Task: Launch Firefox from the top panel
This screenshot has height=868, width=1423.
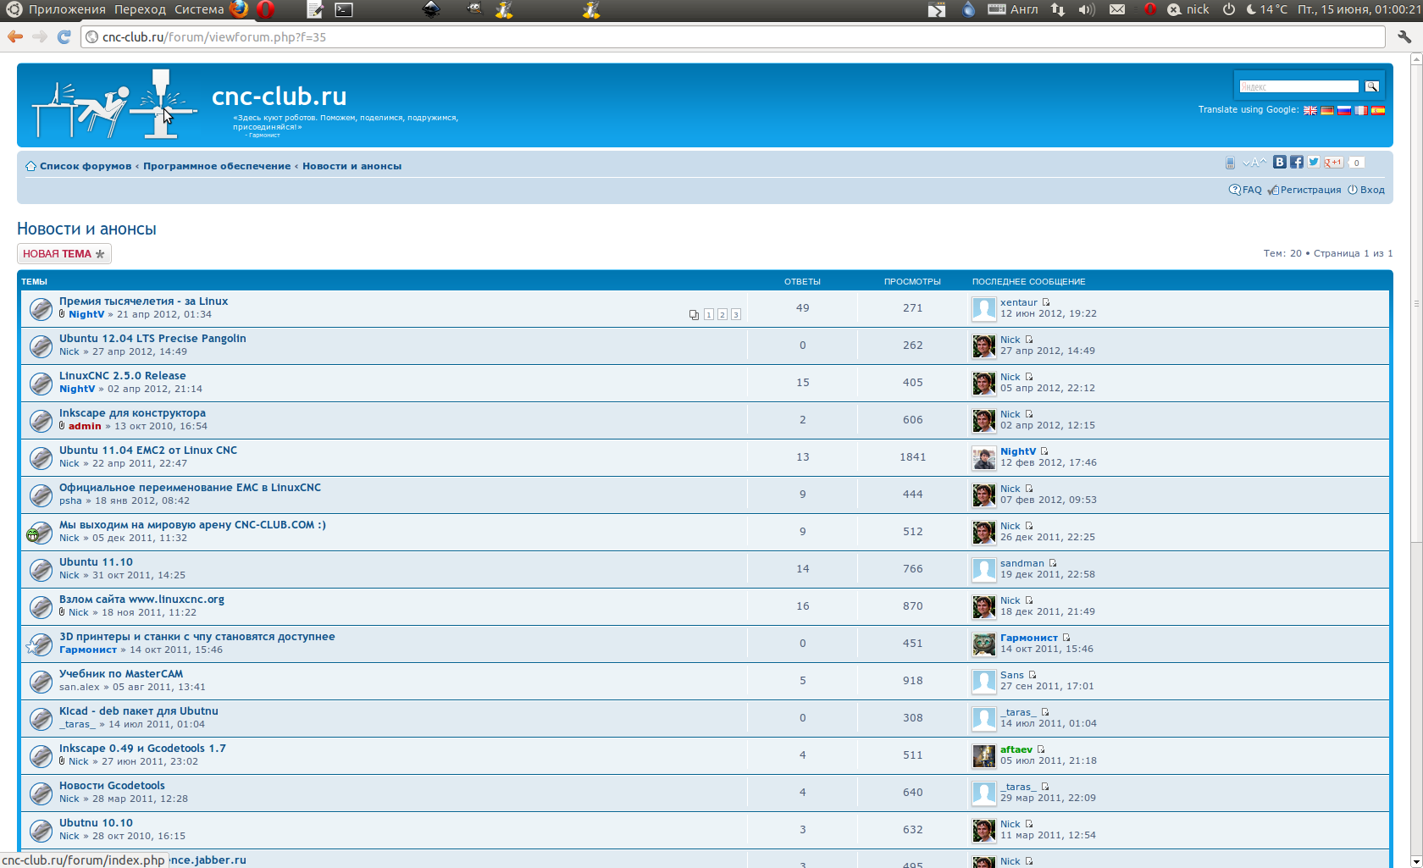Action: [x=239, y=9]
